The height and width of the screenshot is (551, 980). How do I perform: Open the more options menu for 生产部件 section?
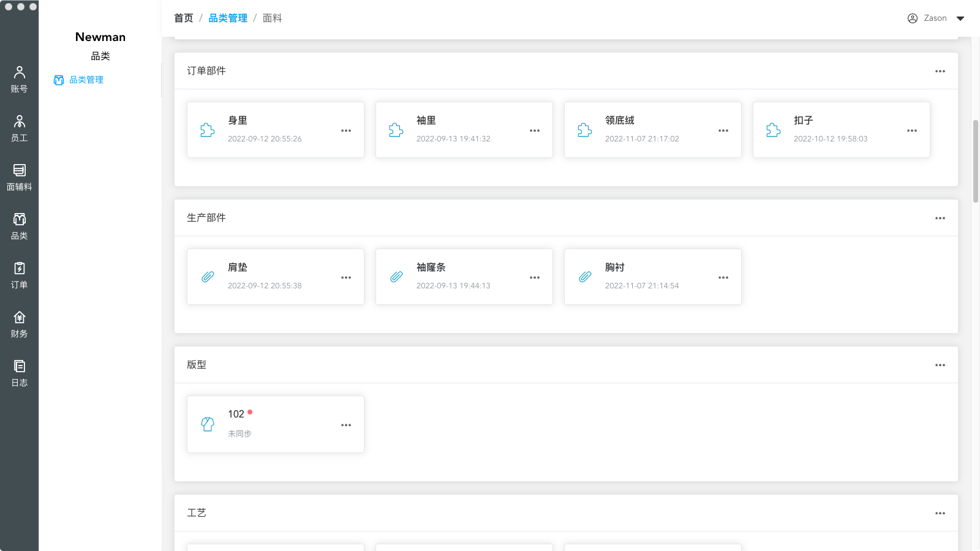click(940, 218)
